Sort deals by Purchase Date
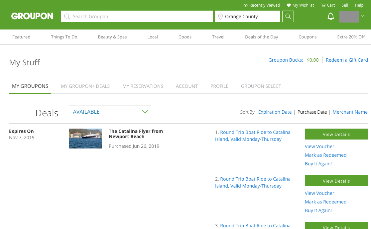 coord(312,112)
